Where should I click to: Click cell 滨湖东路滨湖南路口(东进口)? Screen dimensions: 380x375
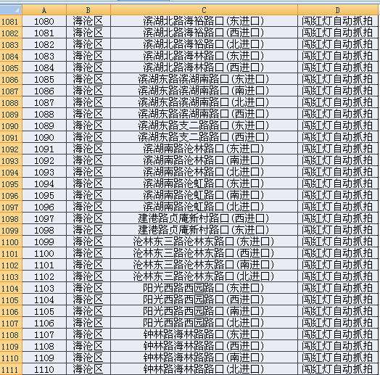pos(204,79)
